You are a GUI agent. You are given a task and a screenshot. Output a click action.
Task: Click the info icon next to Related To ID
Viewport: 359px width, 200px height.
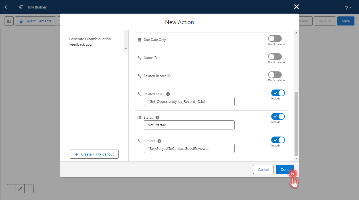(x=168, y=94)
